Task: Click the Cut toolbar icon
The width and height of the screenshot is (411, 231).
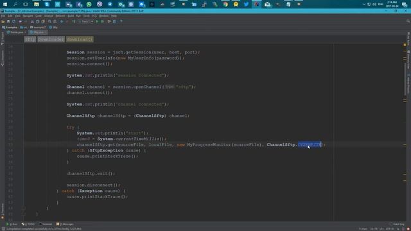Action: click(x=32, y=21)
